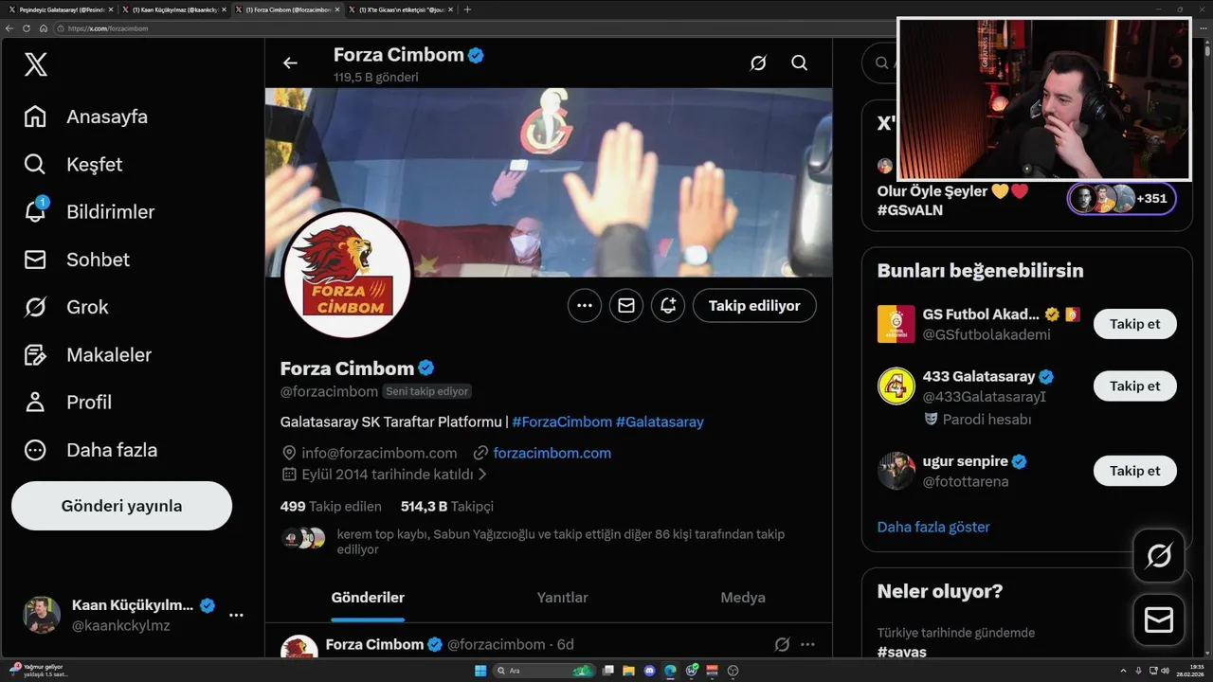Toggle Takip ediliyor follow status
1213x682 pixels.
pyautogui.click(x=754, y=305)
